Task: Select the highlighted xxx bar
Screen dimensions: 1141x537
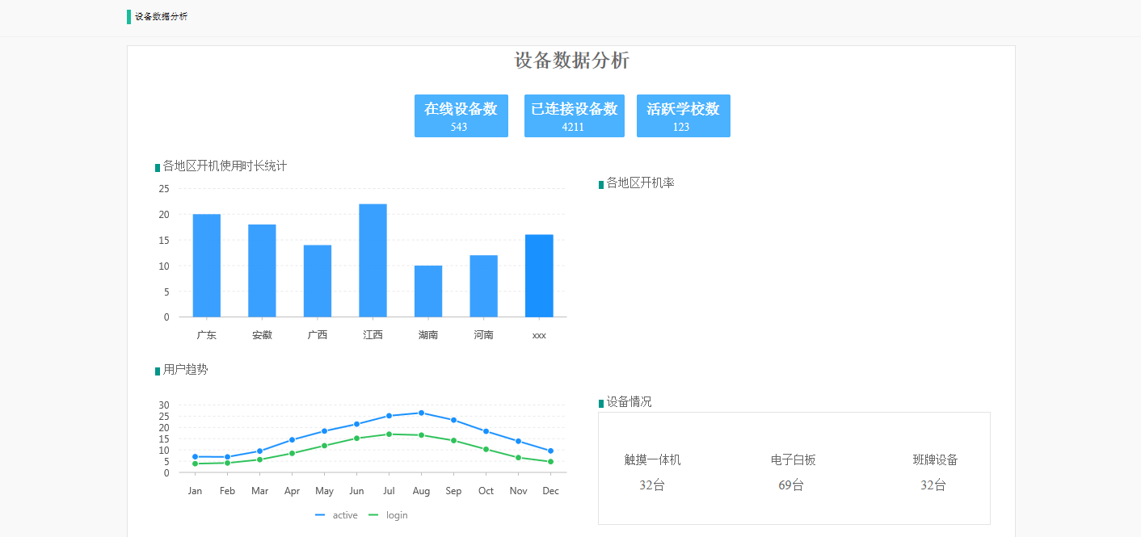Action: click(539, 276)
